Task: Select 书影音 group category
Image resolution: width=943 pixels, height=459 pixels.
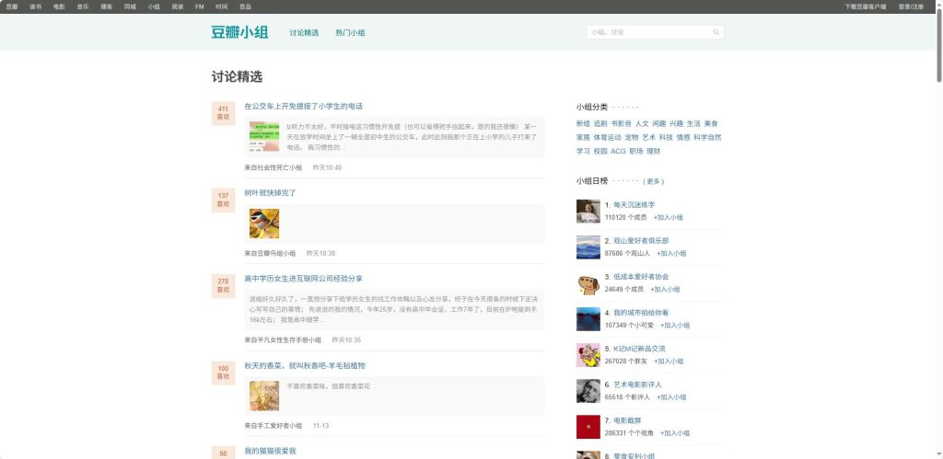Action: coord(622,124)
